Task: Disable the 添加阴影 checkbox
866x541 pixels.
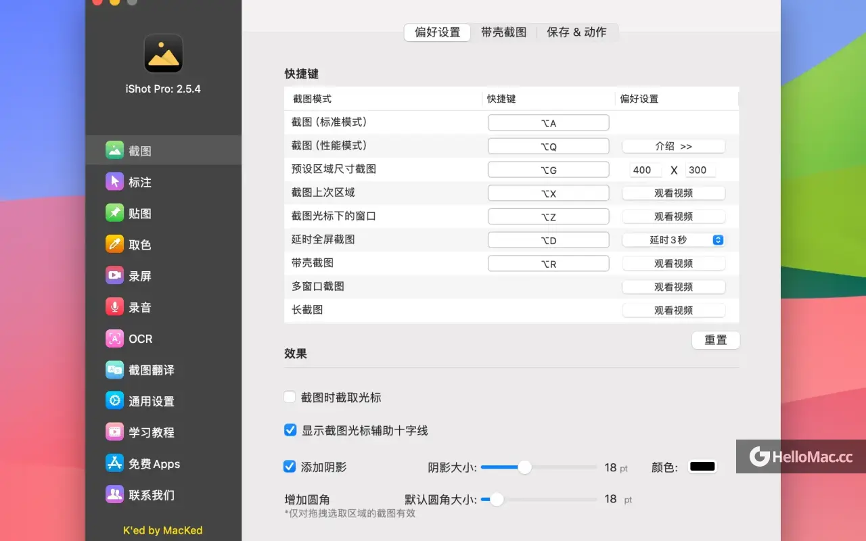Action: click(x=290, y=467)
